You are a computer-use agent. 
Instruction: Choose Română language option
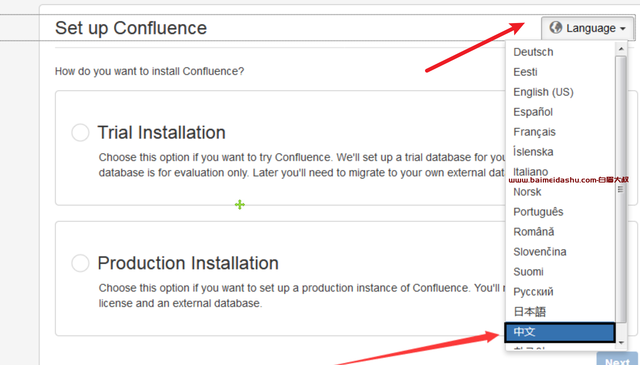click(560, 232)
